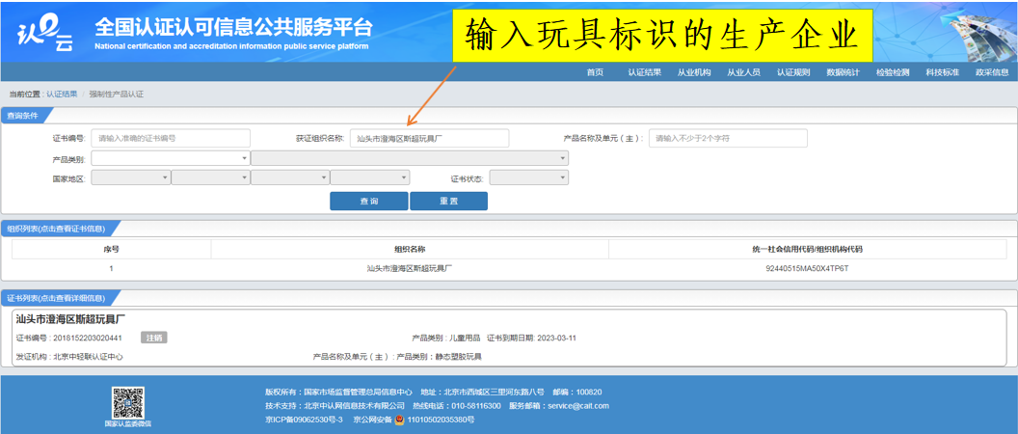The image size is (1018, 434).
Task: Open the first 国家地区 dropdown
Action: pyautogui.click(x=130, y=177)
